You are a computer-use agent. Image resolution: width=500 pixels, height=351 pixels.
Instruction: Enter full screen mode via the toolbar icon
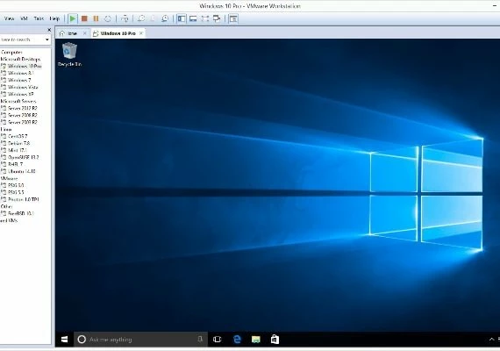[x=205, y=18]
